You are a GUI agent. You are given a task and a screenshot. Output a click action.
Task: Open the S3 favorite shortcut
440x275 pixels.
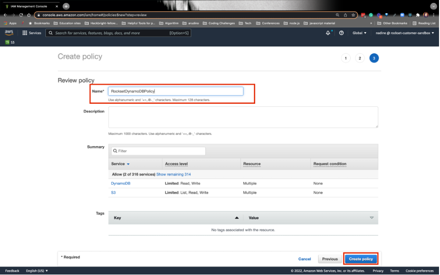point(10,42)
